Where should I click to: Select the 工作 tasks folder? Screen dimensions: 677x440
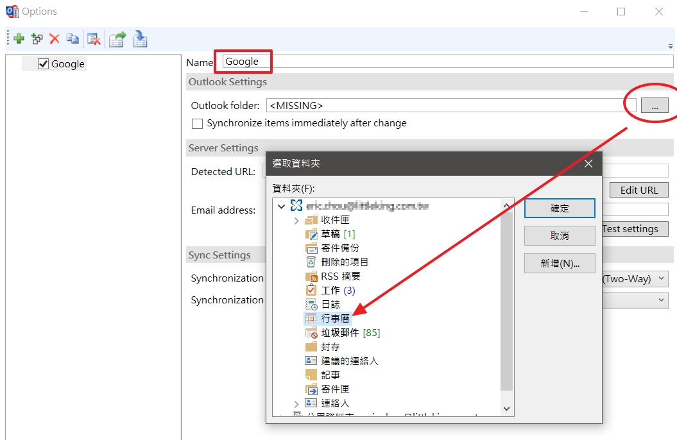coord(338,291)
